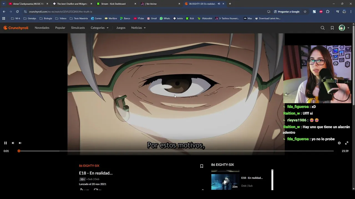Image resolution: width=355 pixels, height=199 pixels.
Task: Open Crunchyroll search
Action: 323,28
